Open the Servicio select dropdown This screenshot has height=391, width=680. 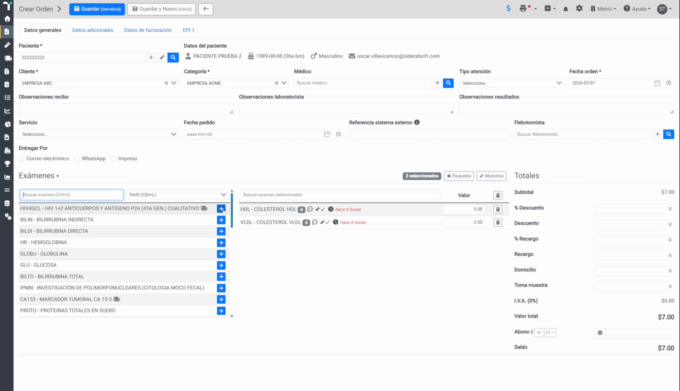(x=99, y=134)
